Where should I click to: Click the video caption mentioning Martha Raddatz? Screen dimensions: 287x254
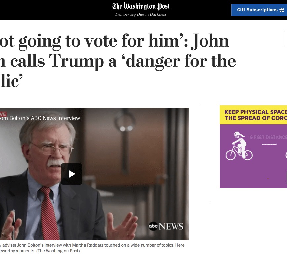[92, 245]
